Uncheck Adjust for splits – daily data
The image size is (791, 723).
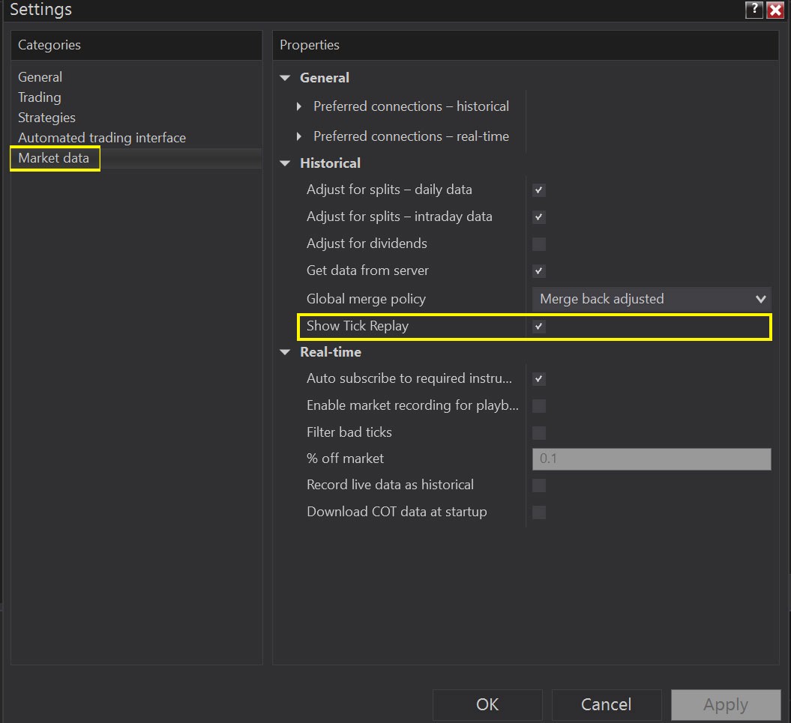pyautogui.click(x=538, y=190)
